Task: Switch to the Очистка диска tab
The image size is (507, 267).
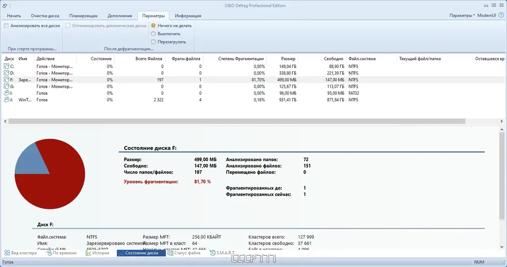Action: (x=45, y=16)
